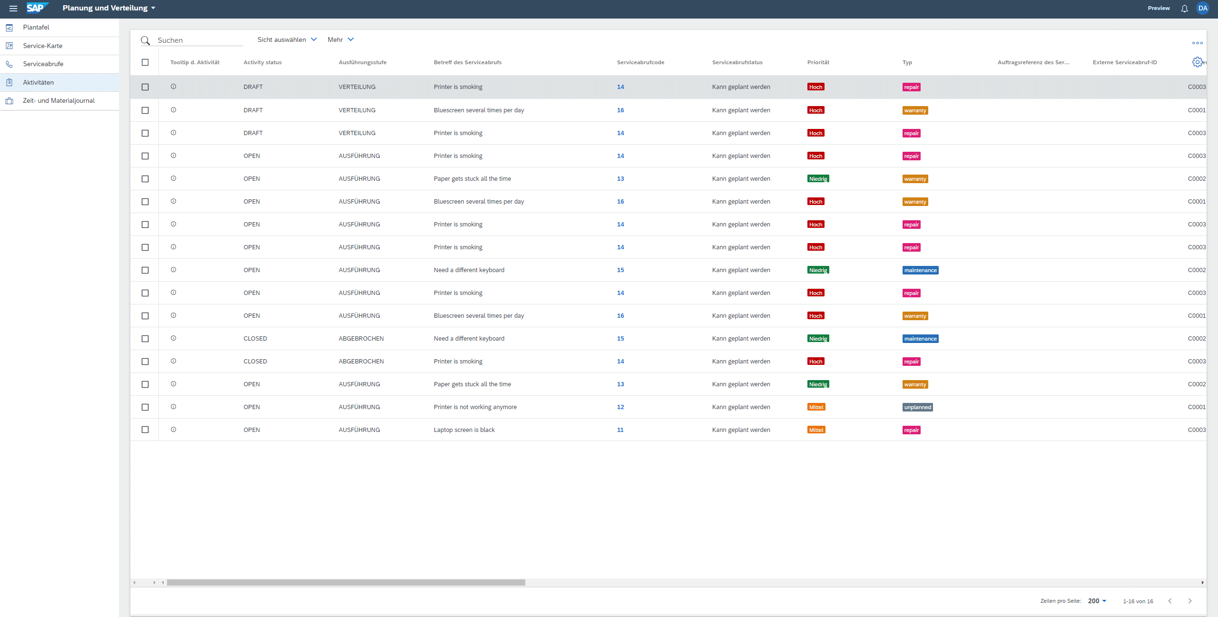
Task: Open service call 14 link in first row
Action: coord(620,87)
